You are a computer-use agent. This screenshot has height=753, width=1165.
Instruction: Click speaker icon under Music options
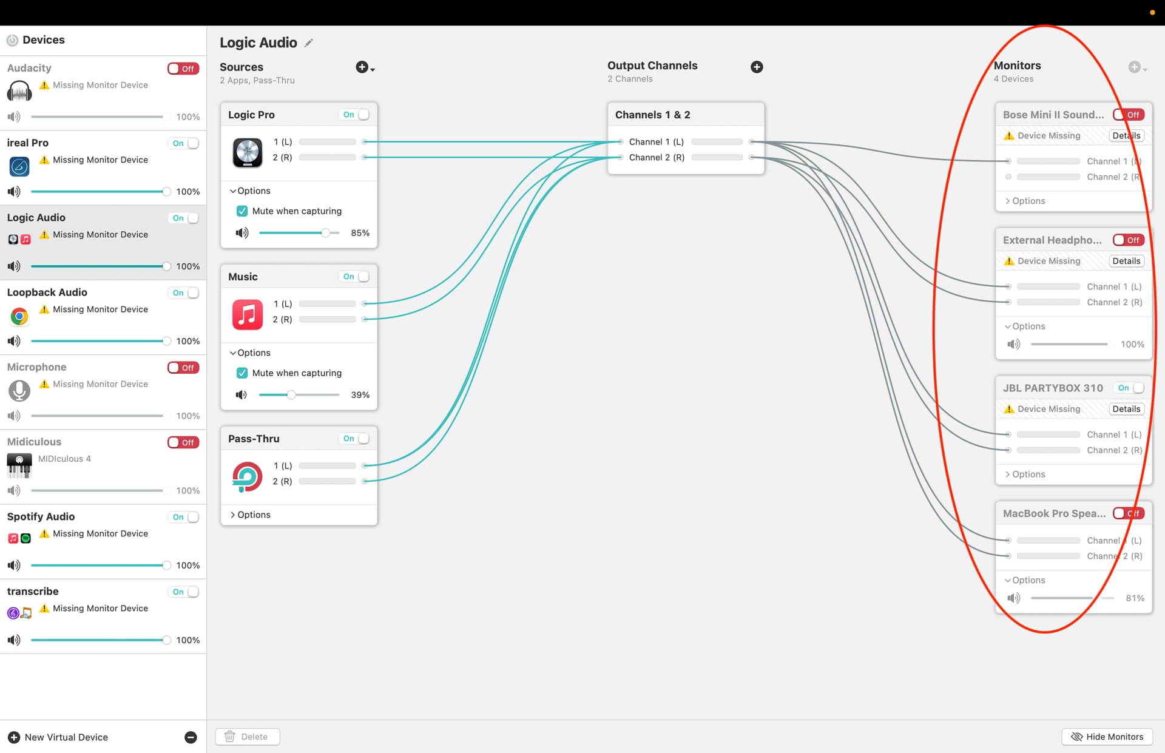tap(241, 395)
